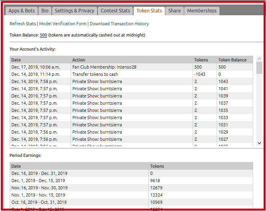This screenshot has width=266, height=211.
Task: Switch to the Memberships tab
Action: 202,11
